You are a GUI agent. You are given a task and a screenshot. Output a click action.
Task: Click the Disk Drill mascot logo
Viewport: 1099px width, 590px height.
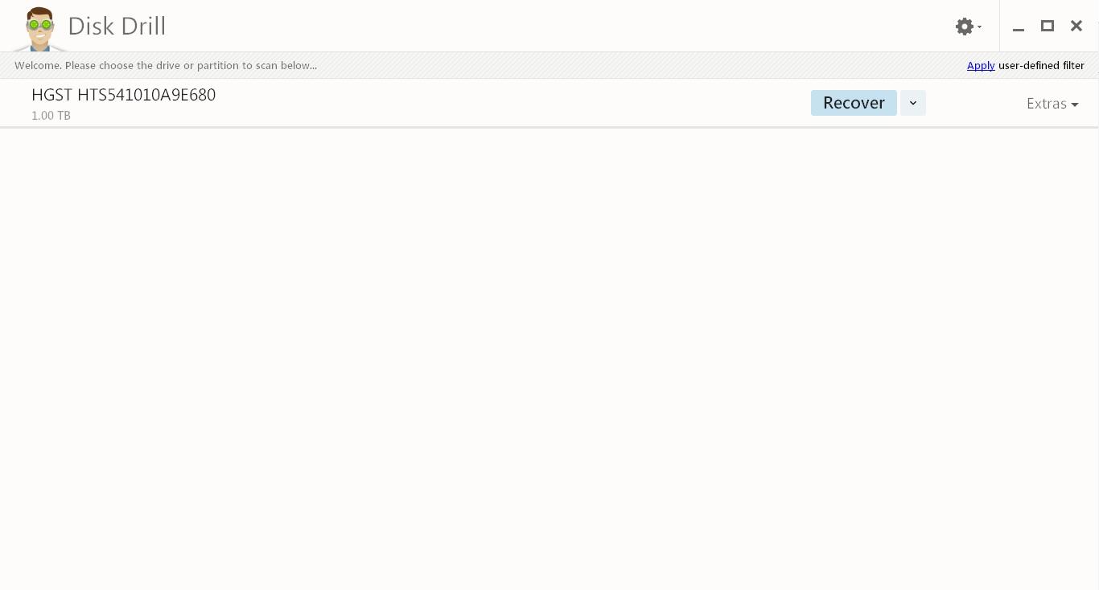click(39, 29)
